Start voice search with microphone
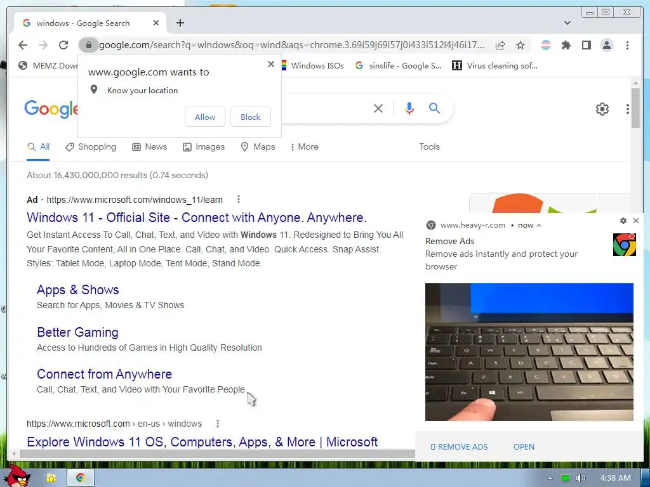 click(409, 108)
